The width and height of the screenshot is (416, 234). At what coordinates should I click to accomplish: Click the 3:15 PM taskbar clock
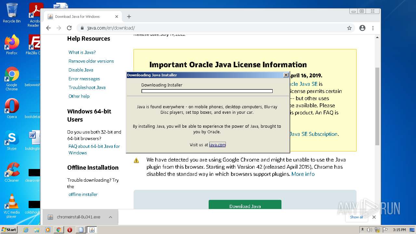[399, 230]
